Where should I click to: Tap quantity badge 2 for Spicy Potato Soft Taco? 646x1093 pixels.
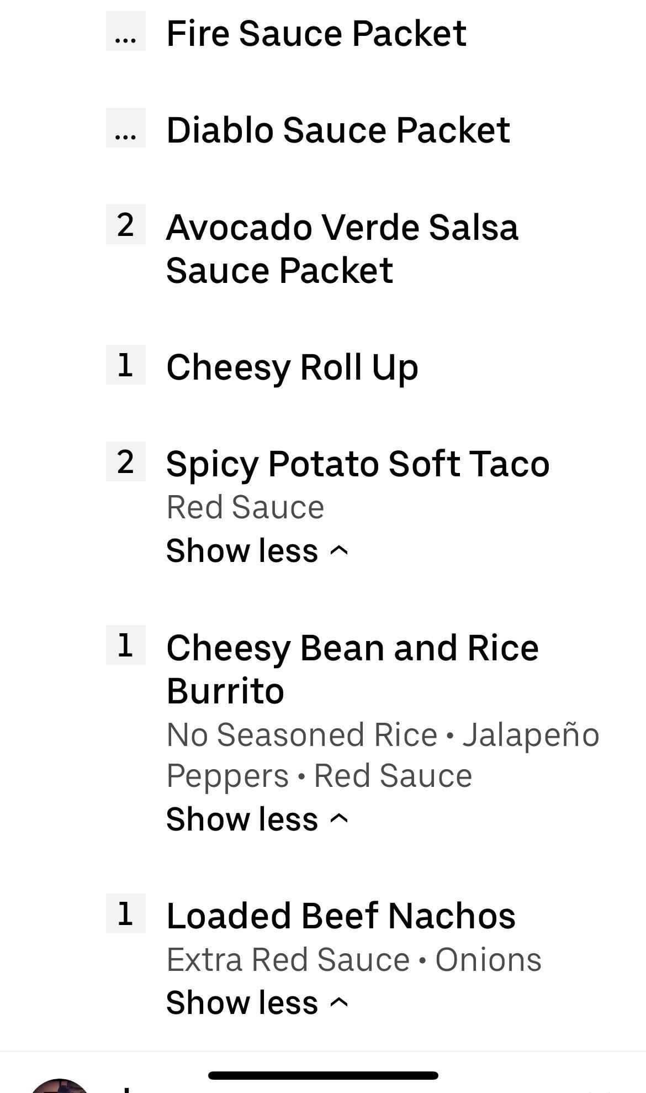point(126,462)
